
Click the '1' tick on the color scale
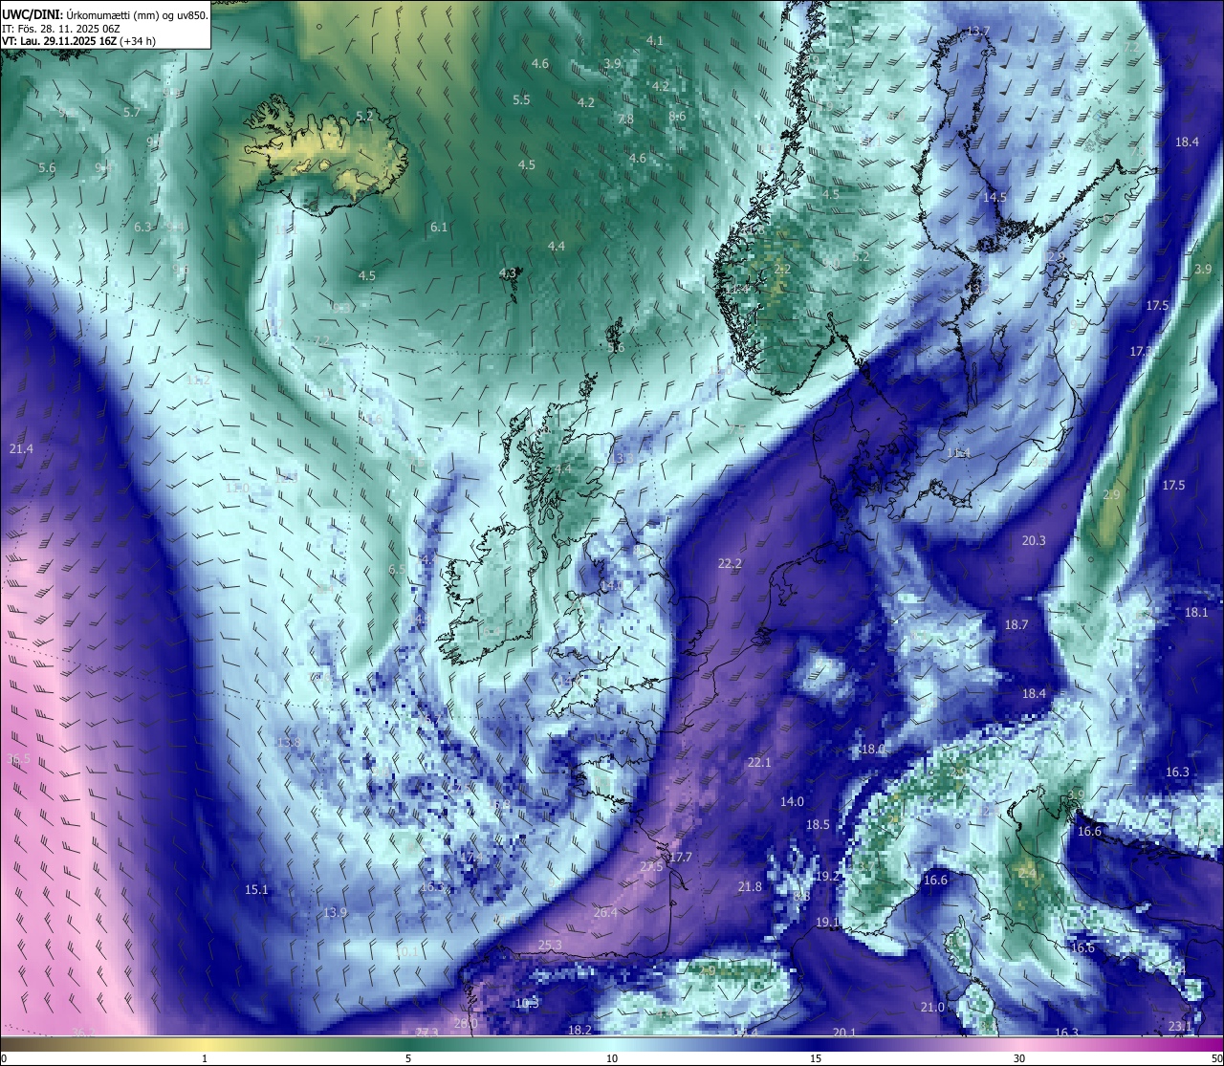click(x=205, y=1058)
